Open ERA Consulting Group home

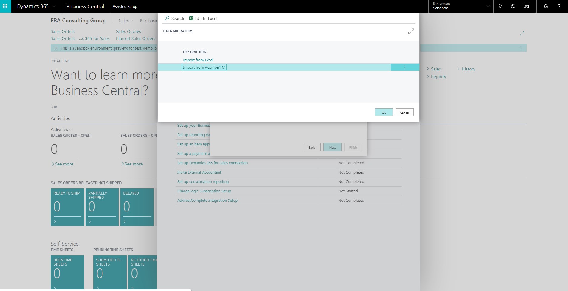tap(78, 21)
